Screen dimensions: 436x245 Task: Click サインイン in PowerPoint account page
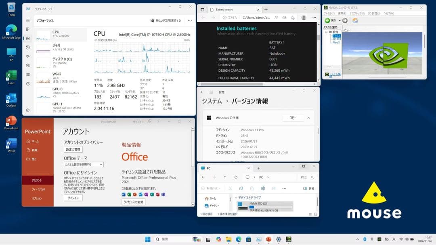point(73,198)
